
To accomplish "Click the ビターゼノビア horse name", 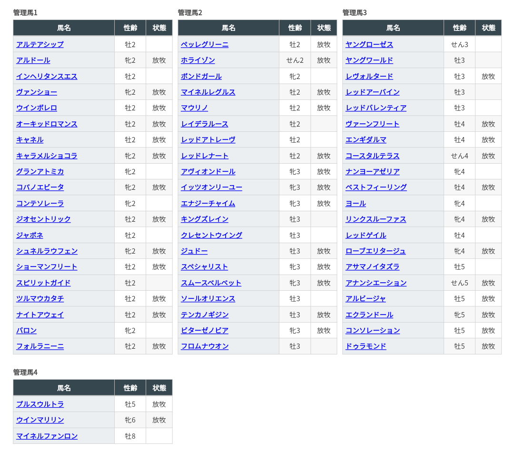I will [205, 330].
